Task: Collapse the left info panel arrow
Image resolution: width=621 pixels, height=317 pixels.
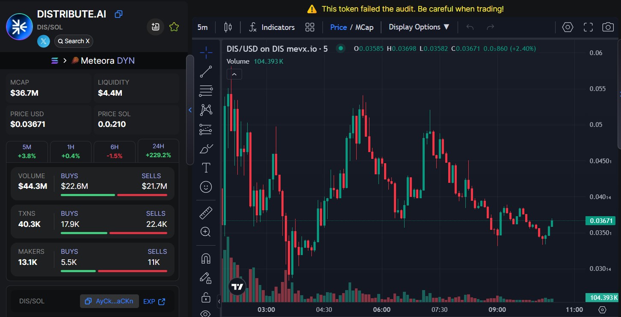Action: point(190,110)
